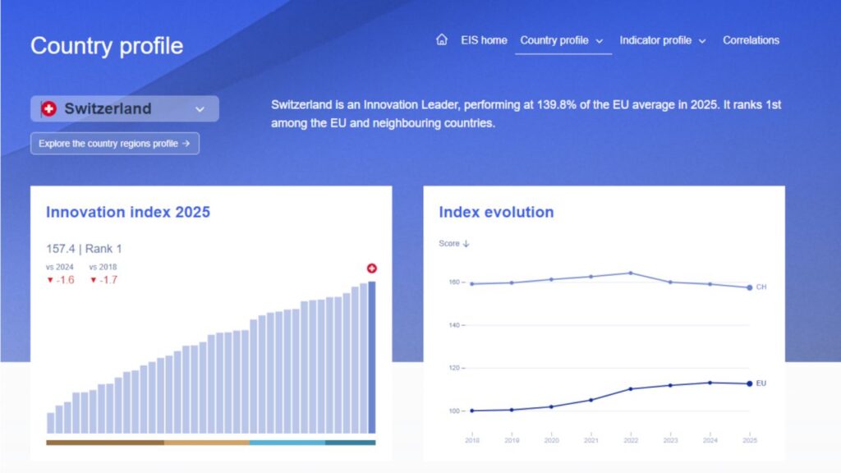The width and height of the screenshot is (841, 473).
Task: Click the dark teal segment of legend bar
Action: click(350, 443)
